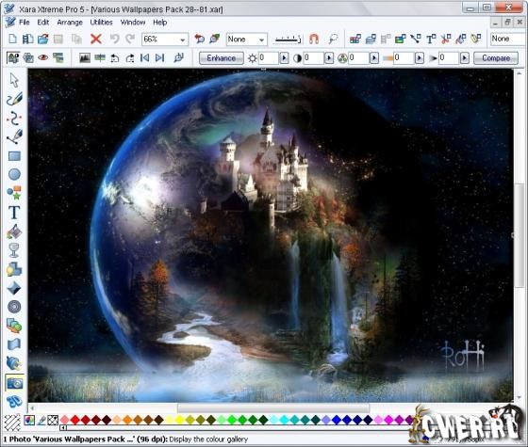The width and height of the screenshot is (528, 447).
Task: Toggle the red-eye removal icon
Action: [43, 57]
